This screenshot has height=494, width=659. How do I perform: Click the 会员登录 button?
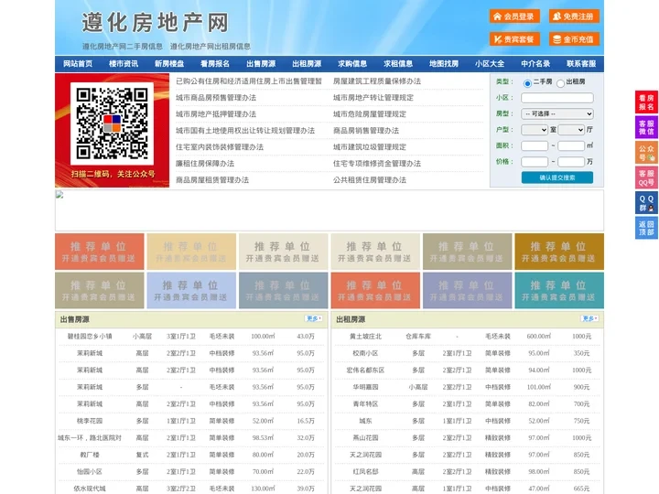coord(514,16)
